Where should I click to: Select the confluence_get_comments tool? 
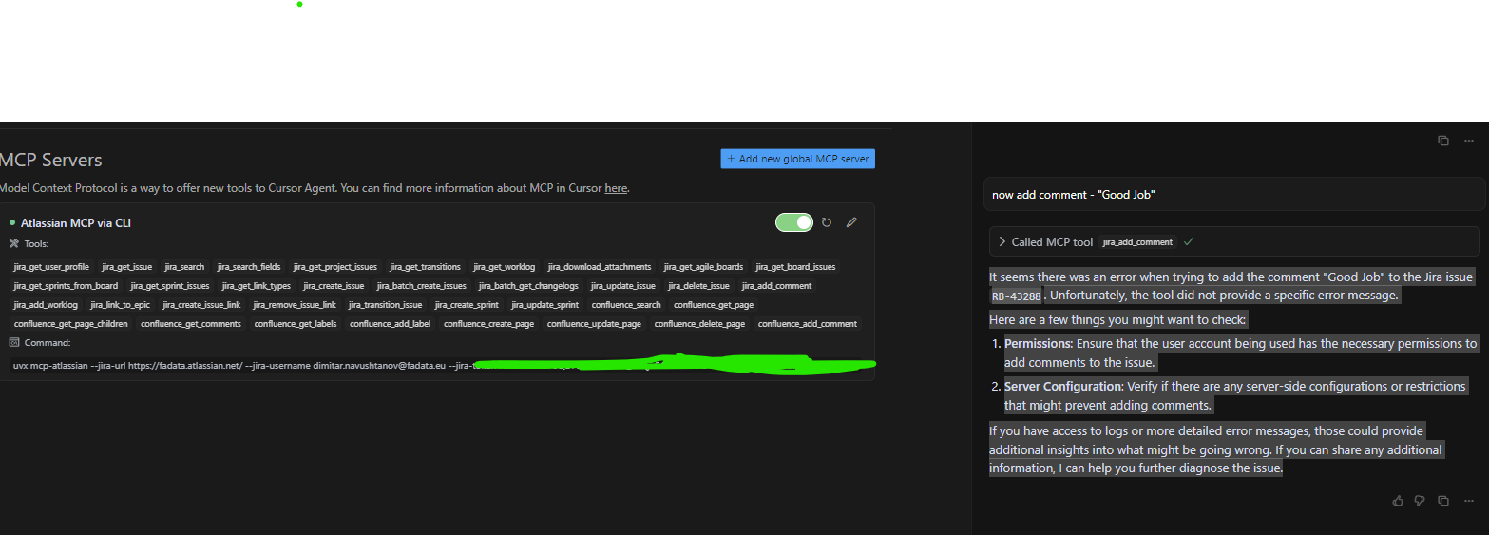(191, 324)
